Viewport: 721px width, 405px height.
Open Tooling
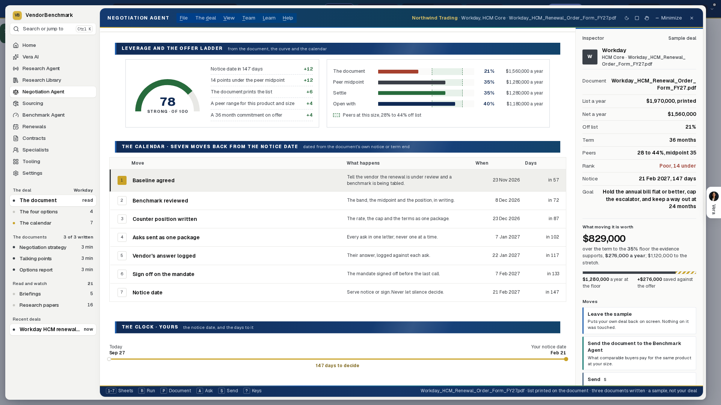click(53, 162)
